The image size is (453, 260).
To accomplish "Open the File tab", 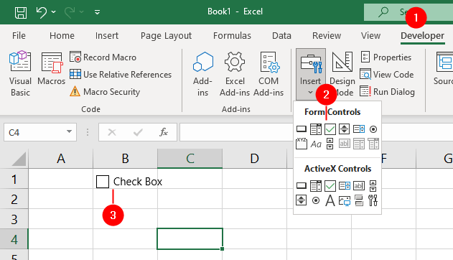I will click(x=19, y=35).
